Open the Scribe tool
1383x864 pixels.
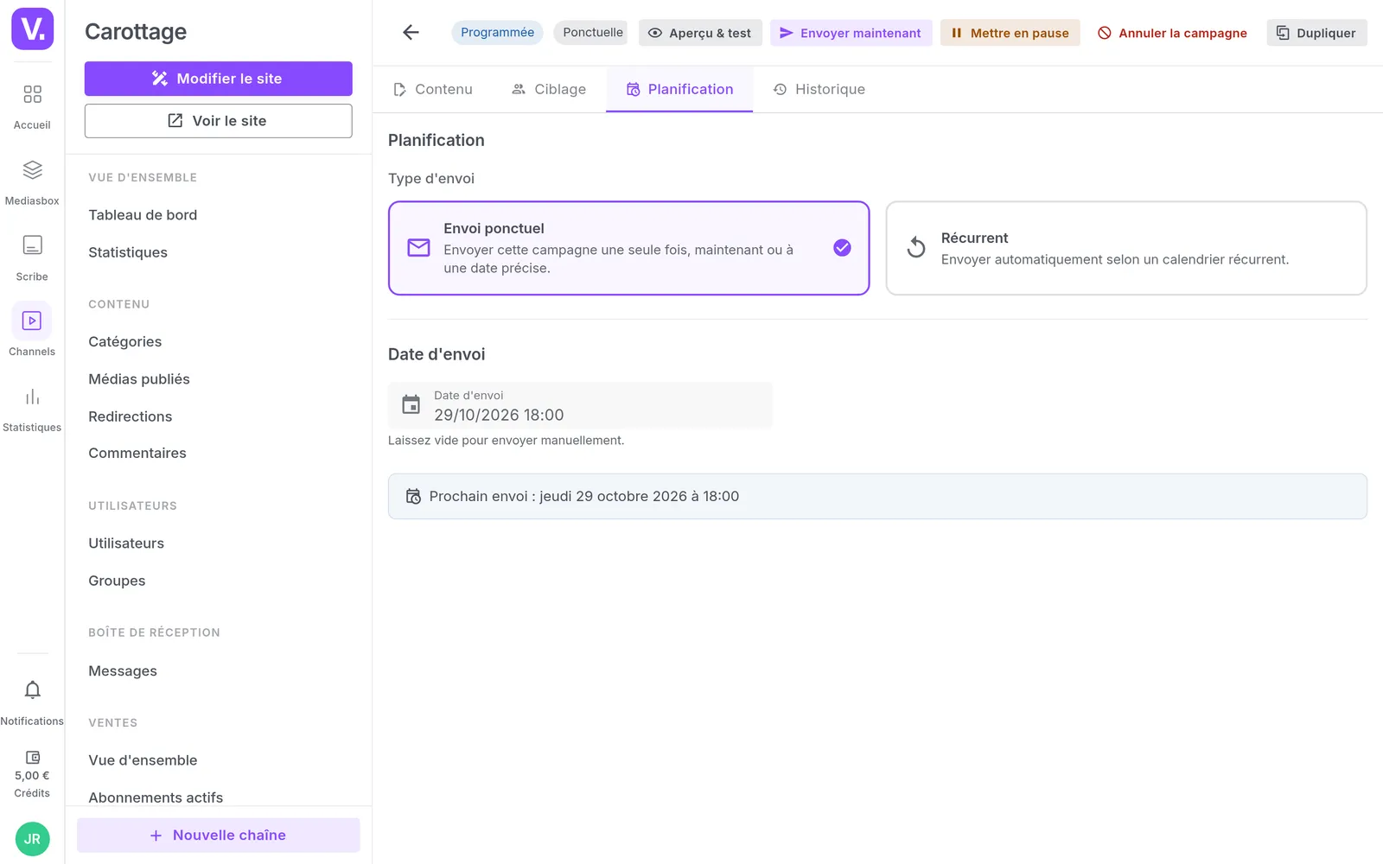(x=32, y=258)
